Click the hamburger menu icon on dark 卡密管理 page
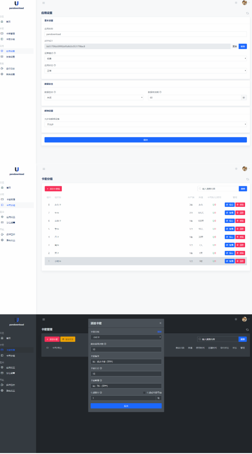252x454 pixels. tap(44, 319)
